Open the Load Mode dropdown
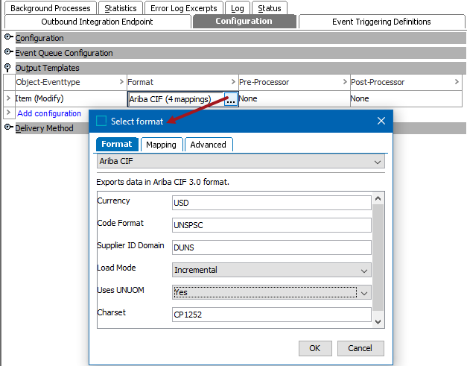 (363, 270)
